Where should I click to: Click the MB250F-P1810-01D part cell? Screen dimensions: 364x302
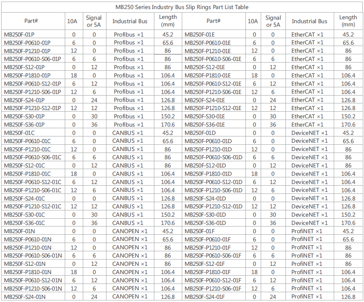coord(208,174)
